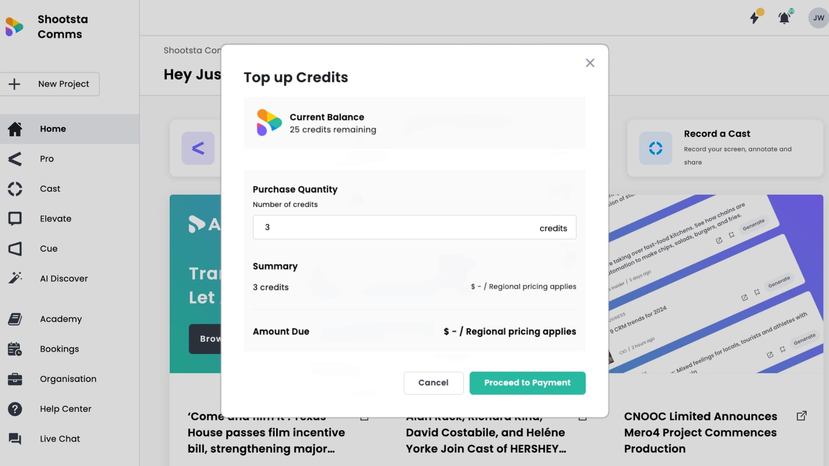829x466 pixels.
Task: Open AI Discover from the sidebar icon
Action: pos(15,278)
